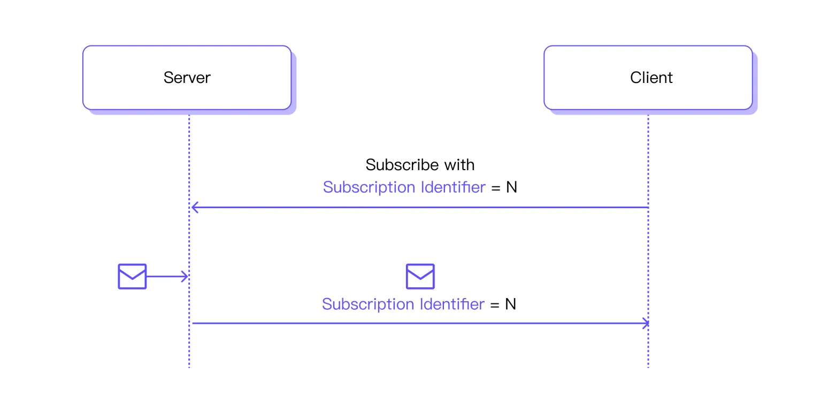Screen dimensions: 813x419
Task: Click the envelope icon left of Server lifeline
Action: click(x=132, y=276)
